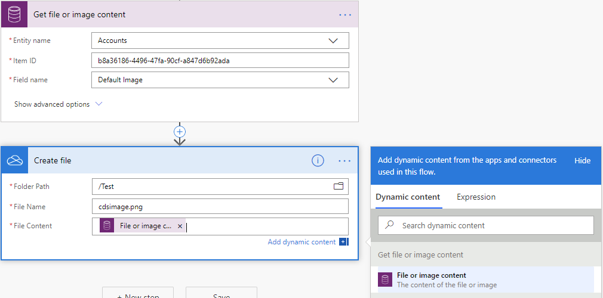The width and height of the screenshot is (603, 298).
Task: Remove the File or image content token
Action: click(180, 226)
